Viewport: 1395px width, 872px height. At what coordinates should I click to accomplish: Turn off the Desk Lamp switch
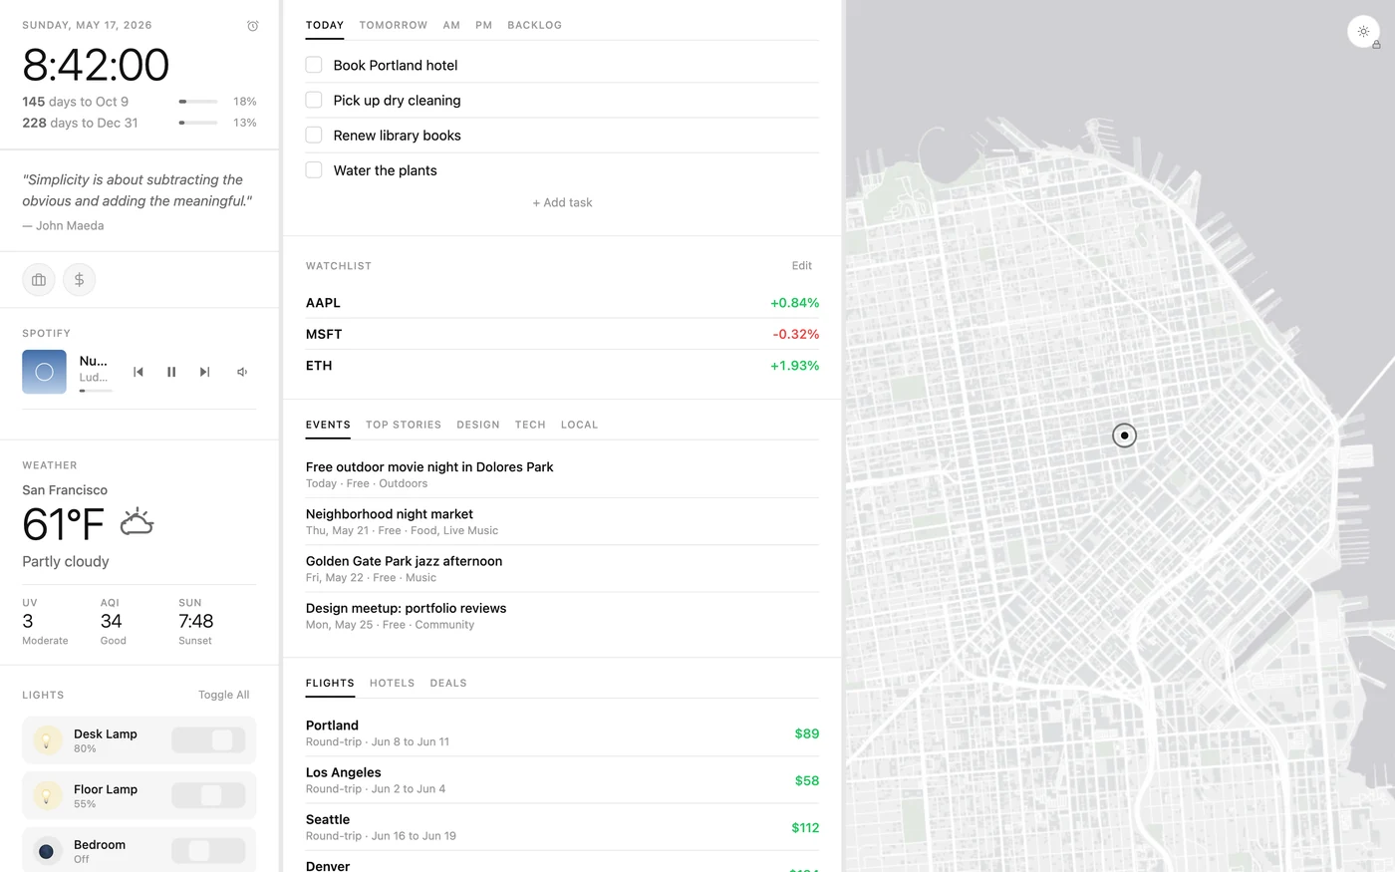[x=208, y=740]
